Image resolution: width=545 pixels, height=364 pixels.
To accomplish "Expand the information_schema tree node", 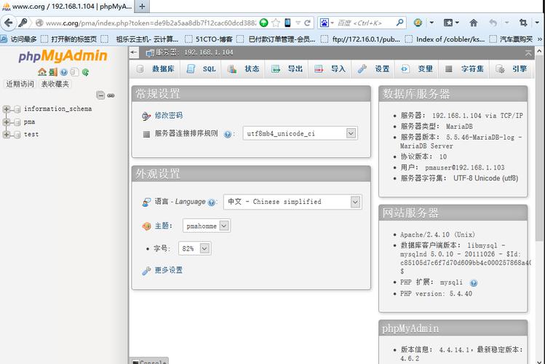I will coord(7,109).
